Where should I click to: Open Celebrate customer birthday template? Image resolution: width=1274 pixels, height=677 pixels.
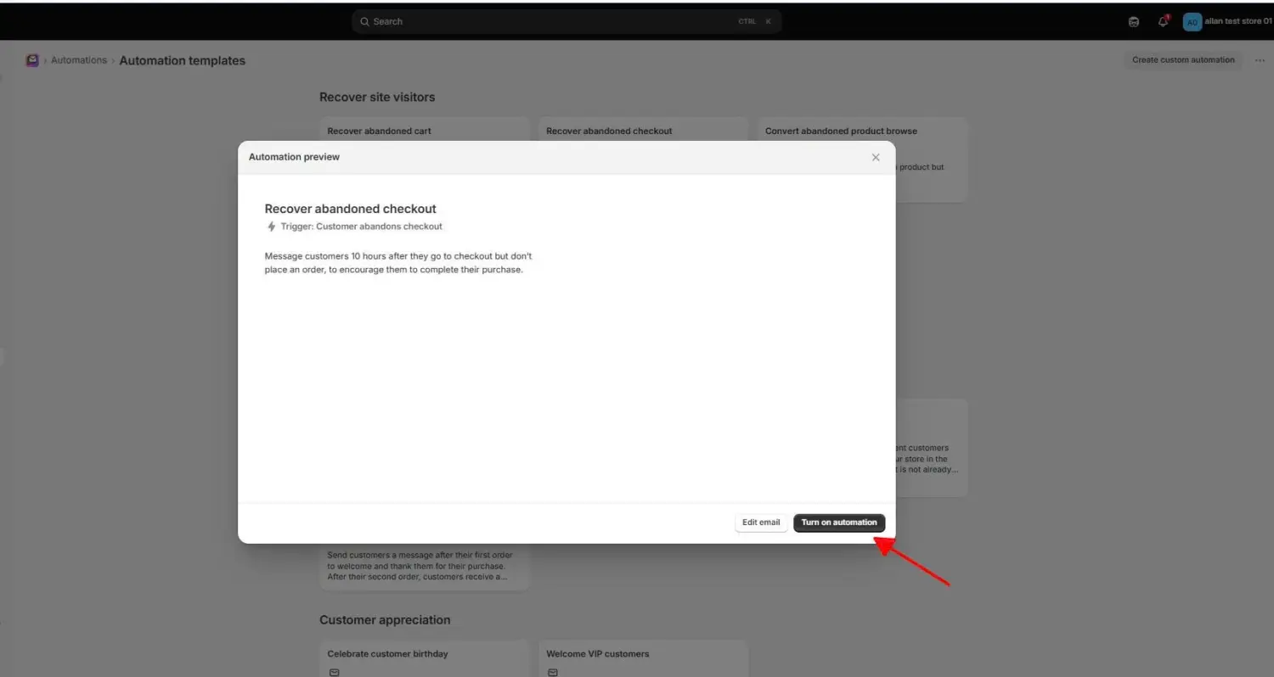tap(425, 658)
